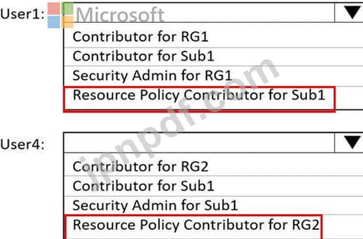Image resolution: width=363 pixels, height=239 pixels.
Task: Select Contributor for RG2 under User4
Action: (213, 166)
